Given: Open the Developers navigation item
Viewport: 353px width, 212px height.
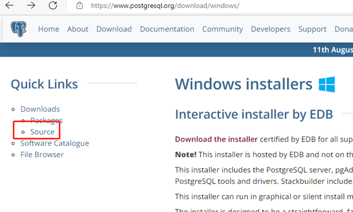Looking at the screenshot, I should [x=270, y=29].
